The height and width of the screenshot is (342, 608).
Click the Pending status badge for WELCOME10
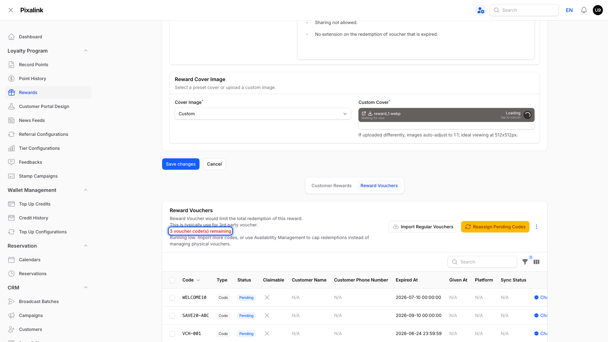[246, 298]
